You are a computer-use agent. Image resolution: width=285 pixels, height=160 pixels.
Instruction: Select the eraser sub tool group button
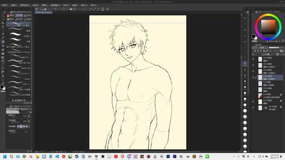pyautogui.click(x=10, y=19)
